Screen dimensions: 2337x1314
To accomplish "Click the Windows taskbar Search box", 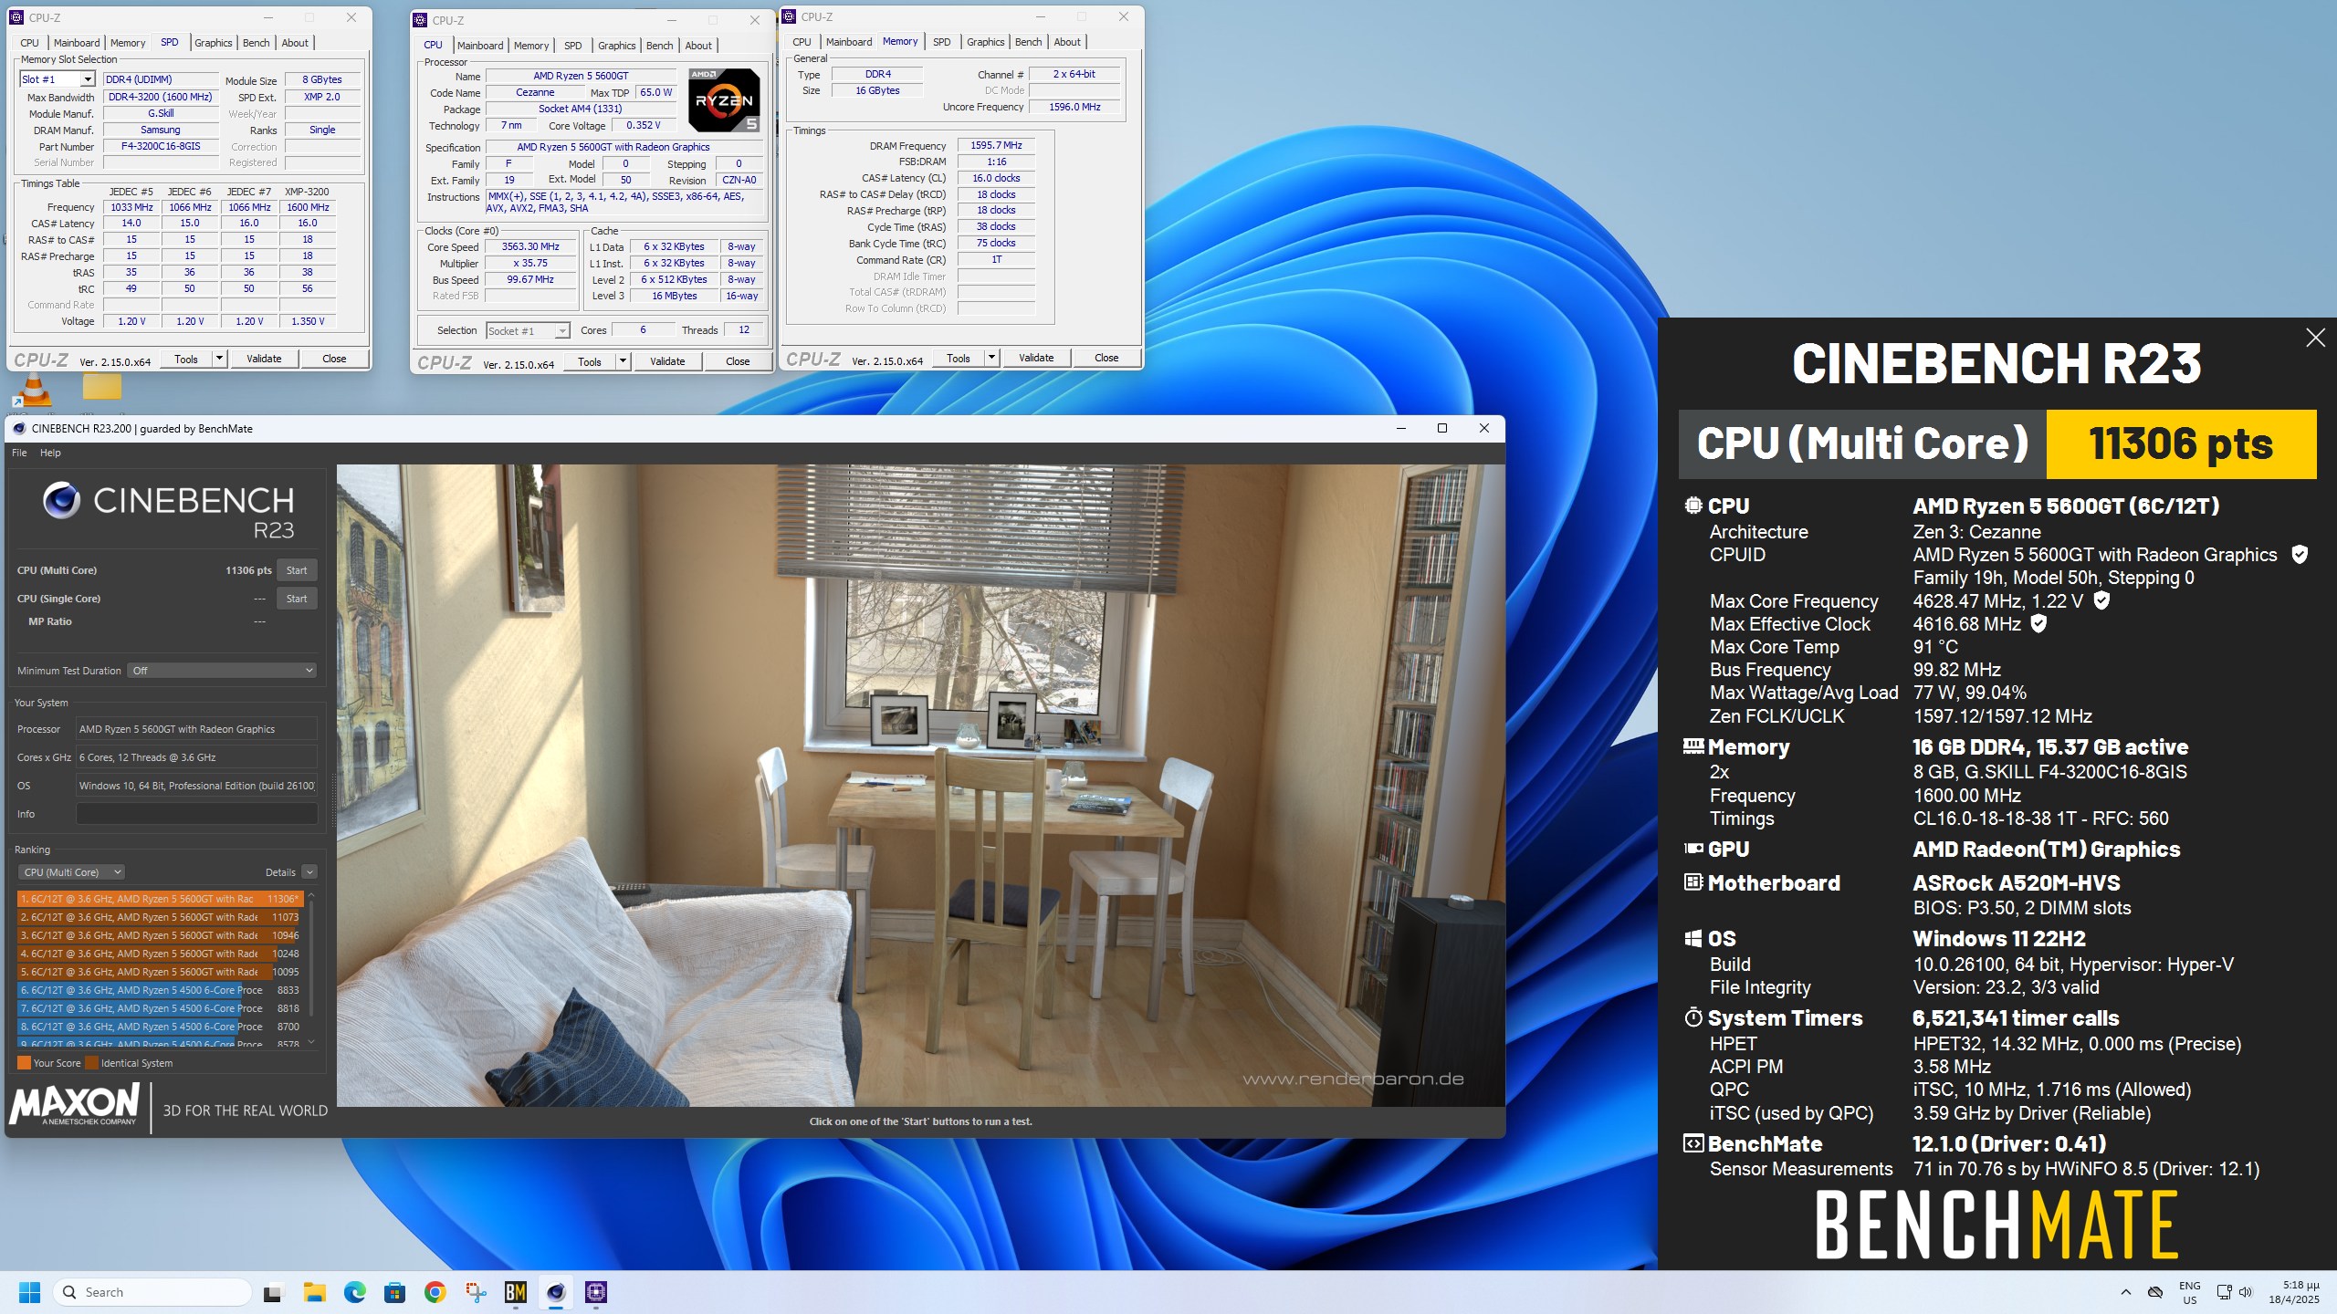I will click(152, 1292).
